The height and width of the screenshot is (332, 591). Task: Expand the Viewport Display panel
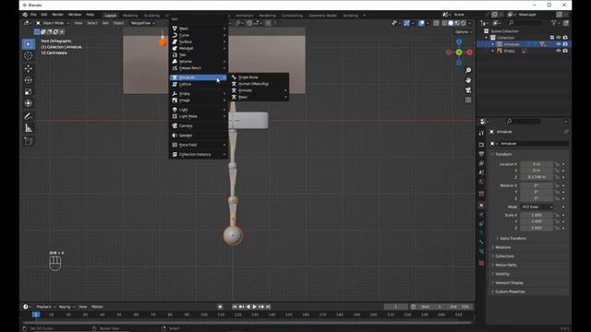(509, 283)
